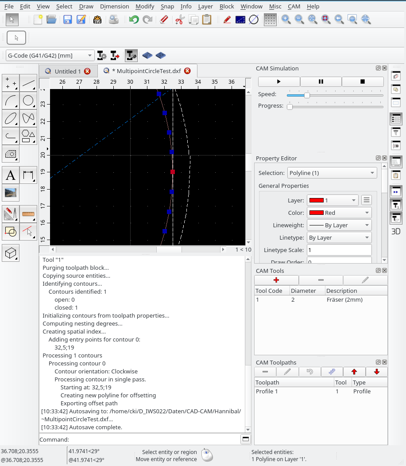The width and height of the screenshot is (406, 466).
Task: Select the Line drawing tool
Action: click(x=28, y=83)
